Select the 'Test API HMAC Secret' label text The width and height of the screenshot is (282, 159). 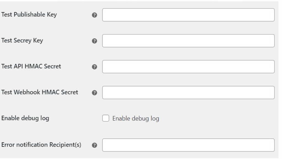click(31, 66)
